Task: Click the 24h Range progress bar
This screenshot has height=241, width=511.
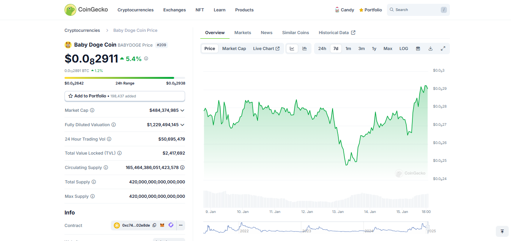Action: pyautogui.click(x=125, y=78)
